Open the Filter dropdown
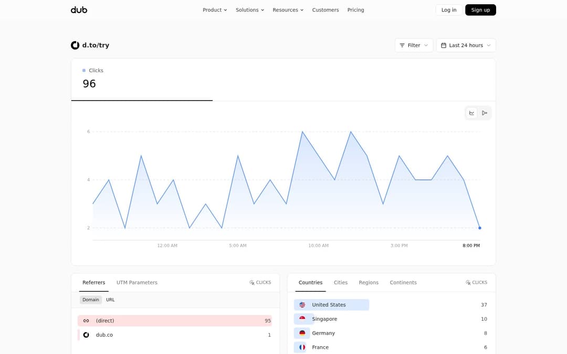 click(x=414, y=45)
